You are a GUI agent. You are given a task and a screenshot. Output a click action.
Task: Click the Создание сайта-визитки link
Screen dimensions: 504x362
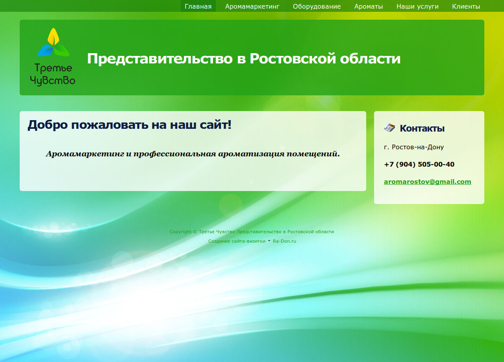237,241
